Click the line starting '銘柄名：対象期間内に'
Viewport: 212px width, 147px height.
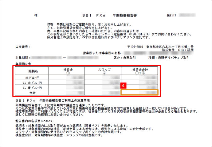point(72,126)
